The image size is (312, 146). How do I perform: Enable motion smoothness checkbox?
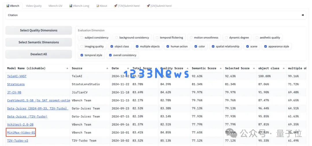coord(191,38)
